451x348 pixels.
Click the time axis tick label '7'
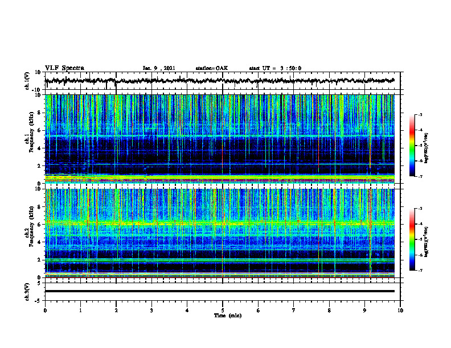tap(294, 310)
